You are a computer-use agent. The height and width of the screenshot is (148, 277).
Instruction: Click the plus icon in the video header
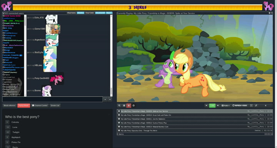click(x=269, y=13)
